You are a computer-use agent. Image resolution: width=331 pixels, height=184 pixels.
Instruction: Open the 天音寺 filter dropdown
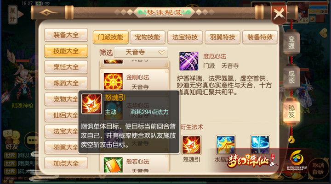(x=141, y=52)
